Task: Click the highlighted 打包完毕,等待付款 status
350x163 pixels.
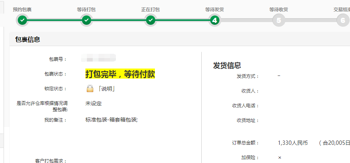Action: tap(120, 74)
